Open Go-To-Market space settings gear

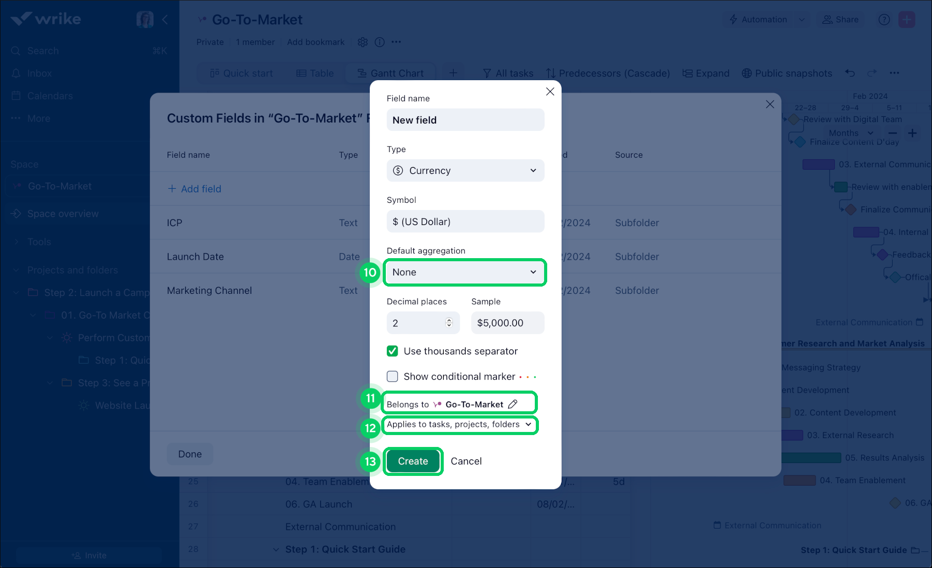(363, 42)
